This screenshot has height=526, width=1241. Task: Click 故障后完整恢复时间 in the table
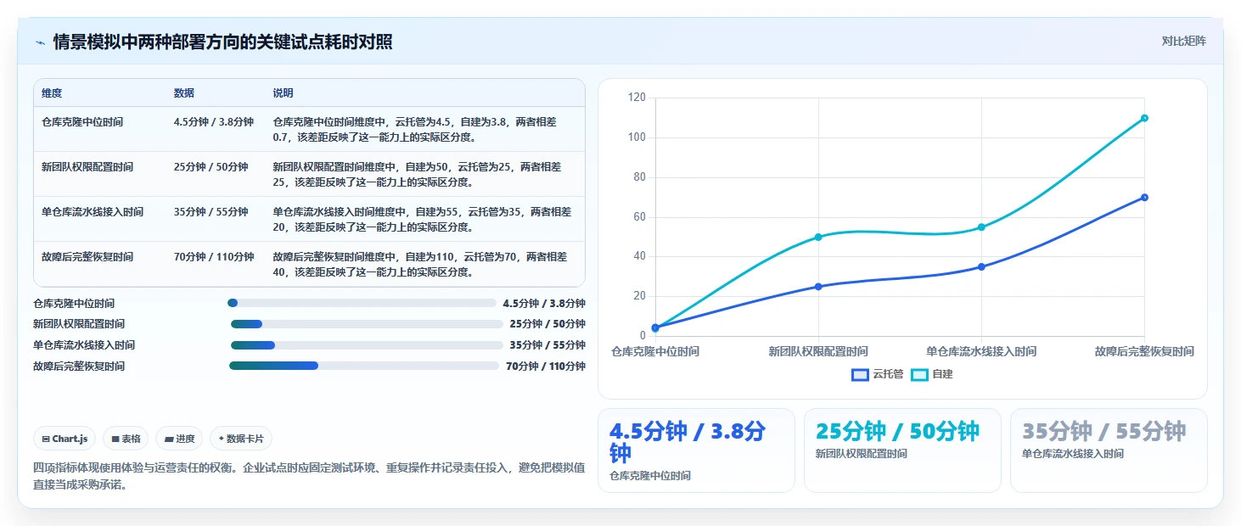pyautogui.click(x=87, y=257)
